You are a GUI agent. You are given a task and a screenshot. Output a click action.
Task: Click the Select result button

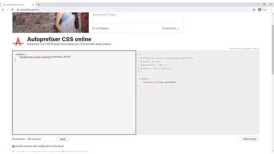coord(249,139)
